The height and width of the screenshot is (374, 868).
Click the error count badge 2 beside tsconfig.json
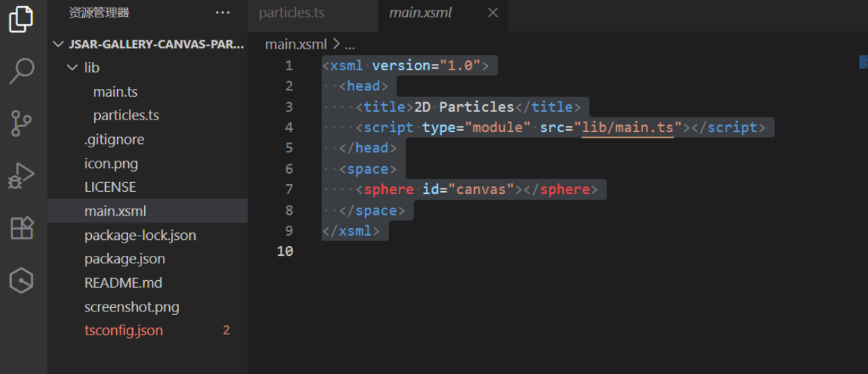[226, 330]
